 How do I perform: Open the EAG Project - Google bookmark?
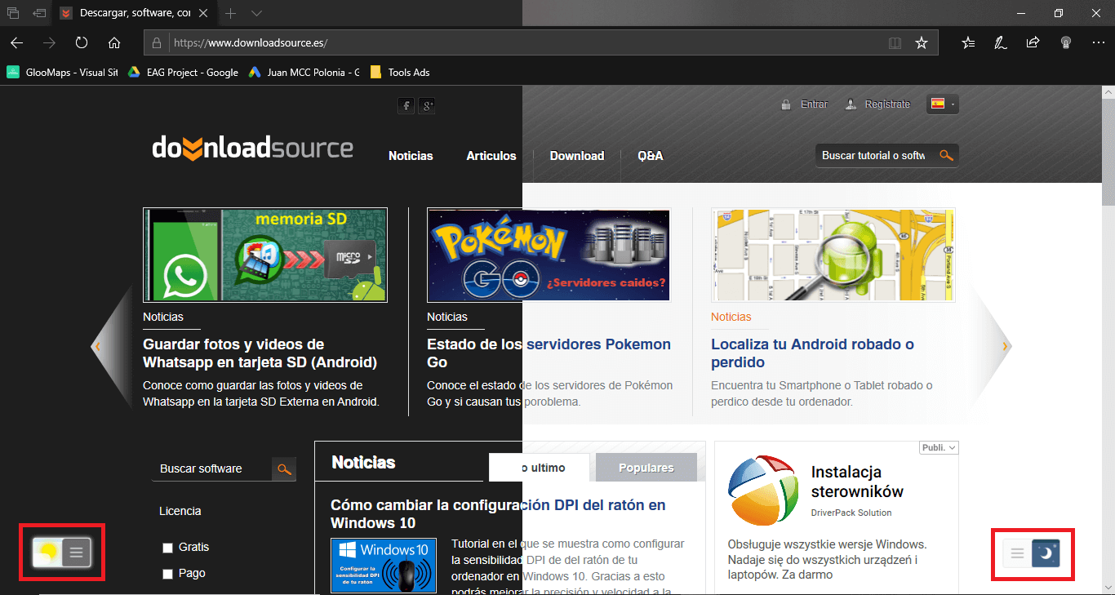tap(182, 72)
